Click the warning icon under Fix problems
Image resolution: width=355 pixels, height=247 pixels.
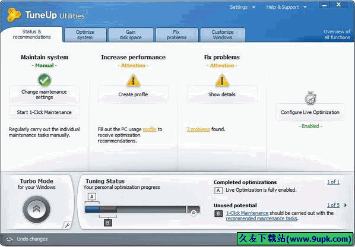(x=222, y=80)
